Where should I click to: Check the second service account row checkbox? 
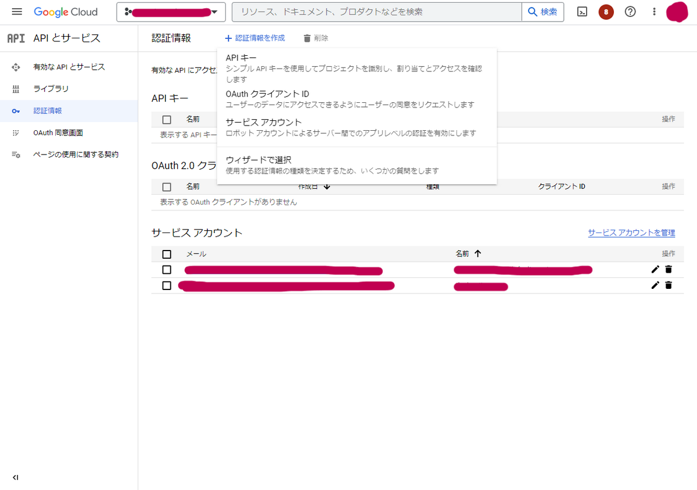[x=167, y=285]
